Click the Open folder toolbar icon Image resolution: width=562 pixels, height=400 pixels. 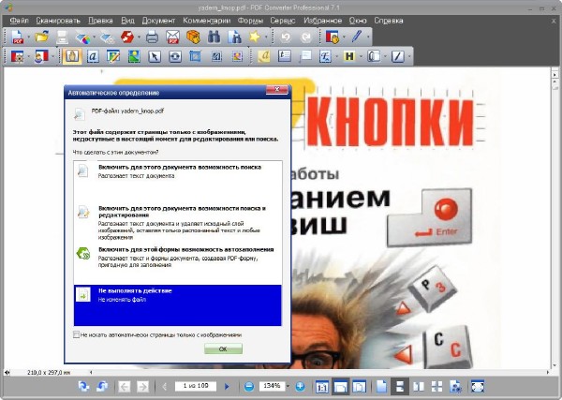click(40, 37)
